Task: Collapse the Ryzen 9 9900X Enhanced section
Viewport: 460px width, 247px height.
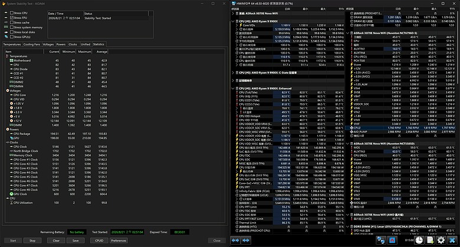Action: pyautogui.click(x=233, y=88)
